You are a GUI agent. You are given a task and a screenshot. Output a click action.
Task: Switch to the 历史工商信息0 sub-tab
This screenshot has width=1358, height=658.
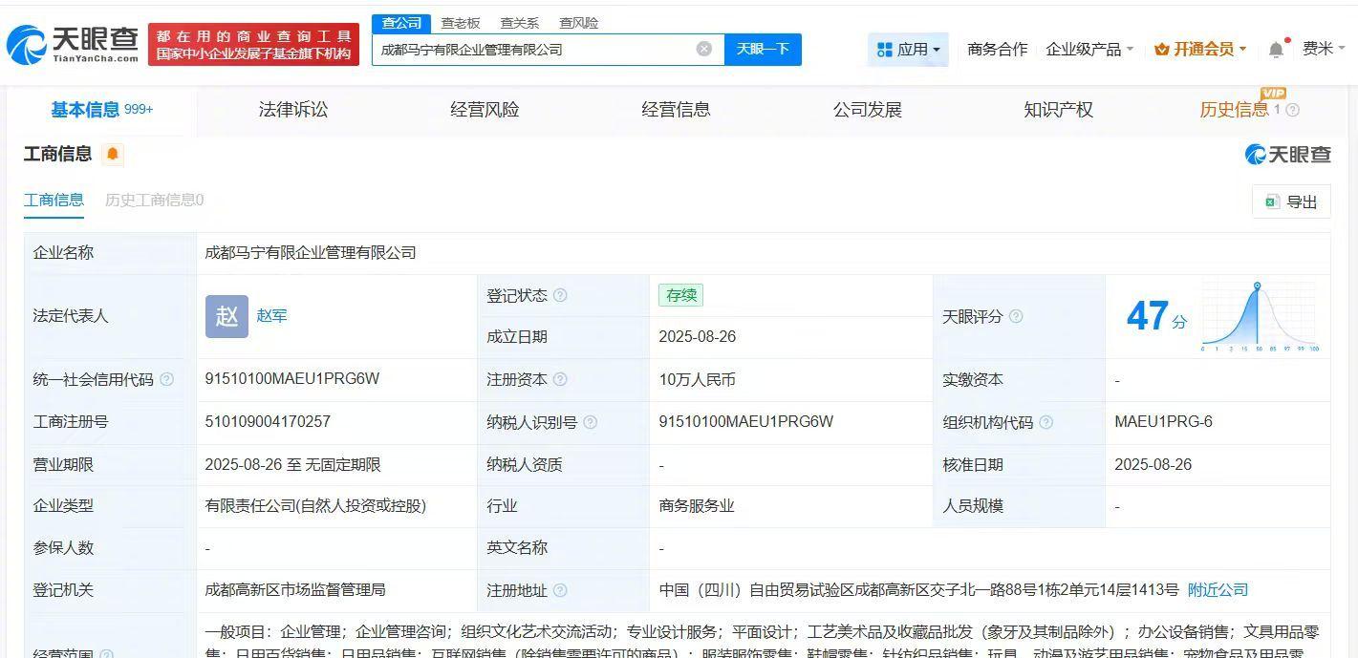click(x=154, y=200)
